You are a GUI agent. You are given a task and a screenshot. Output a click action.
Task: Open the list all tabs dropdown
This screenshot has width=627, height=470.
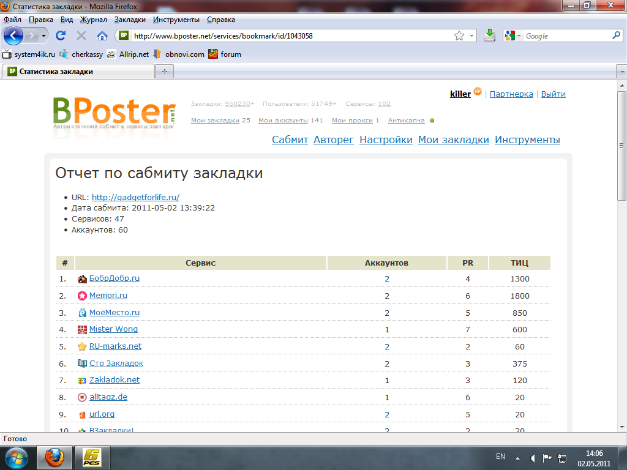pos(622,72)
